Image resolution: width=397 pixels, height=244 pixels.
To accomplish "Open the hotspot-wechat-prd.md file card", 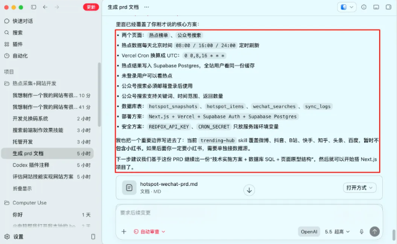I will point(249,188).
